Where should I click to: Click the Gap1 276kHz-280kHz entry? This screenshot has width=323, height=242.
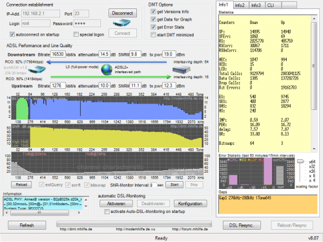coord(245,198)
